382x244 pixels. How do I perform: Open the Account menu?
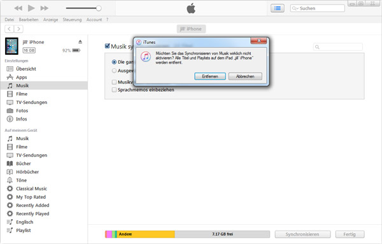pyautogui.click(x=94, y=20)
